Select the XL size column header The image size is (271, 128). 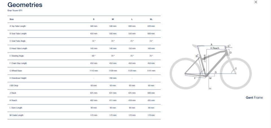coord(151,19)
